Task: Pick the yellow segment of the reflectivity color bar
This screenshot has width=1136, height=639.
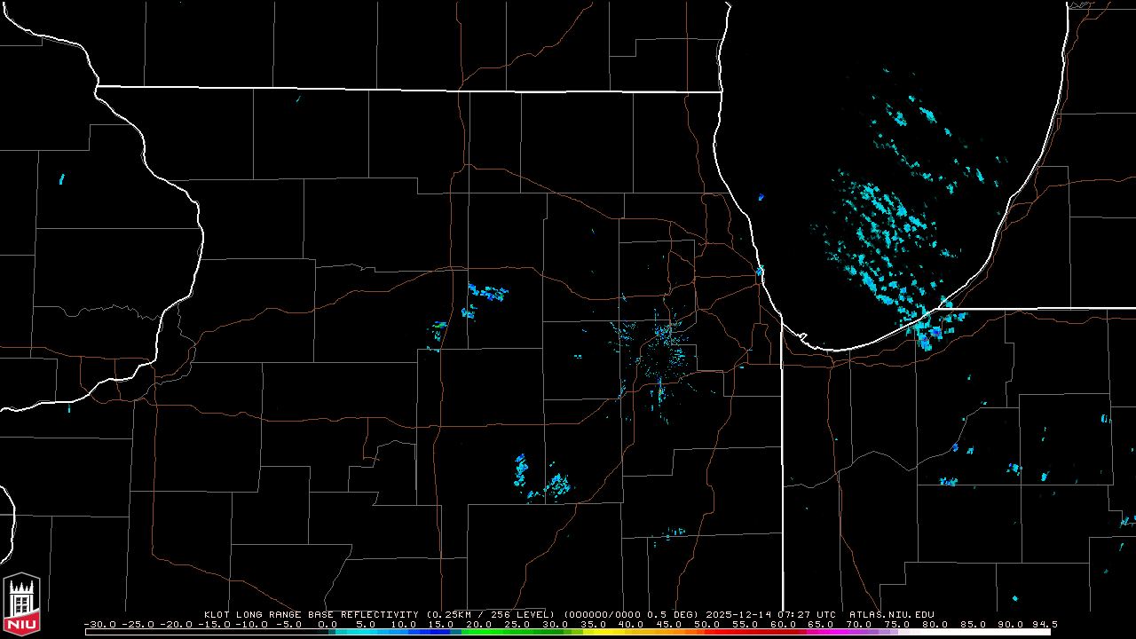Action: [635, 632]
